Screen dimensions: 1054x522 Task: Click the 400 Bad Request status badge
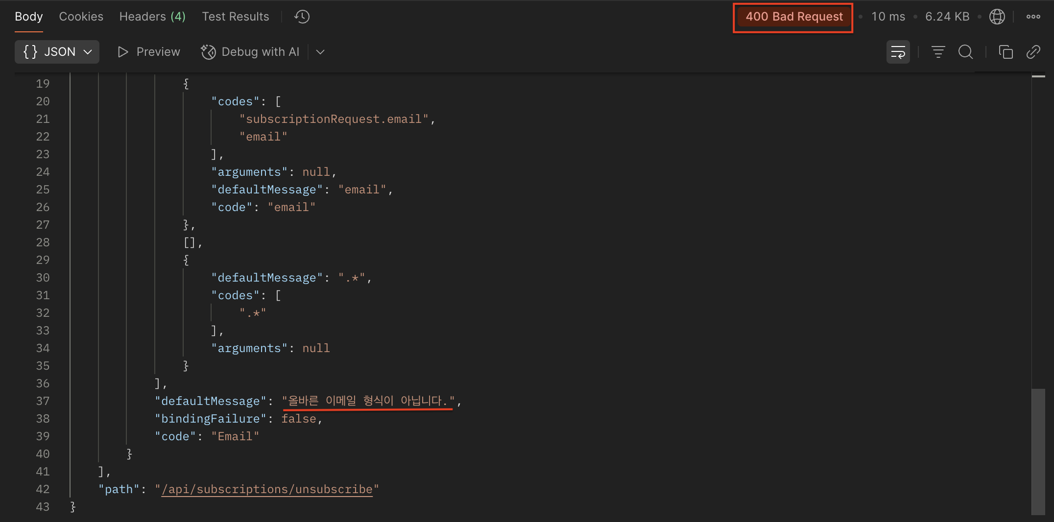pos(793,17)
